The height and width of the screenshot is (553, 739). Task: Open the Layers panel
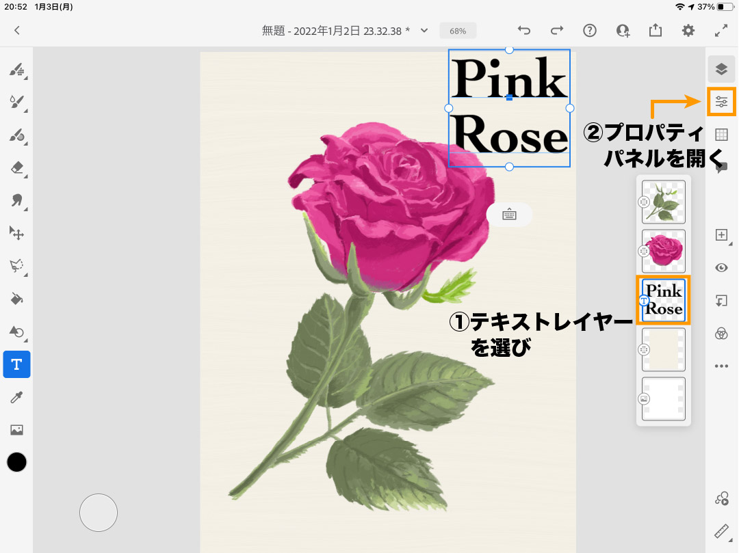721,69
